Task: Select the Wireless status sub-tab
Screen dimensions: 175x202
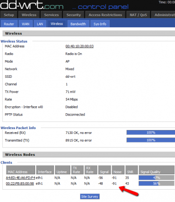Action: (57, 24)
